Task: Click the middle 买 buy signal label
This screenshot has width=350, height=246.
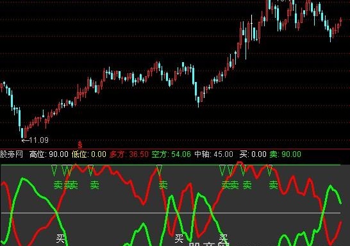Action: click(179, 238)
